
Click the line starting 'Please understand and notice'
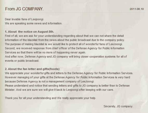coord(67,86)
